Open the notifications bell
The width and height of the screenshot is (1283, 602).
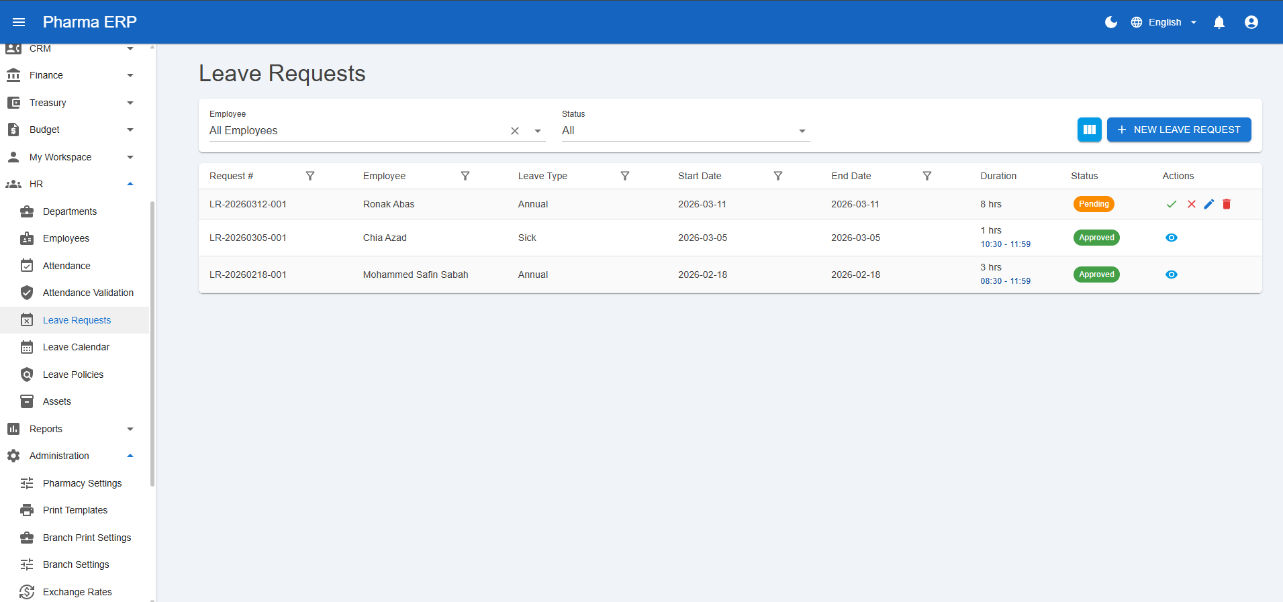click(1219, 22)
